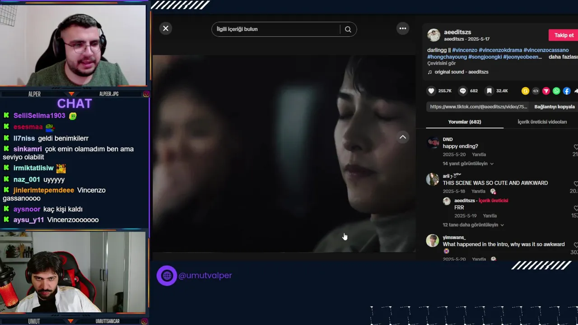This screenshot has height=325, width=578.
Task: Open the aeeditszs username link
Action: (457, 32)
